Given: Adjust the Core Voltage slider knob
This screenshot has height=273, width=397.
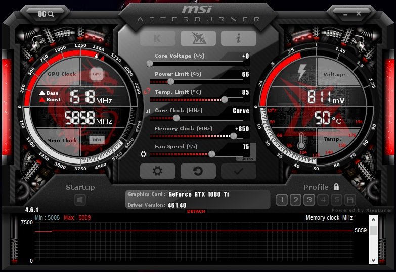Looking at the screenshot, I should tap(150, 64).
